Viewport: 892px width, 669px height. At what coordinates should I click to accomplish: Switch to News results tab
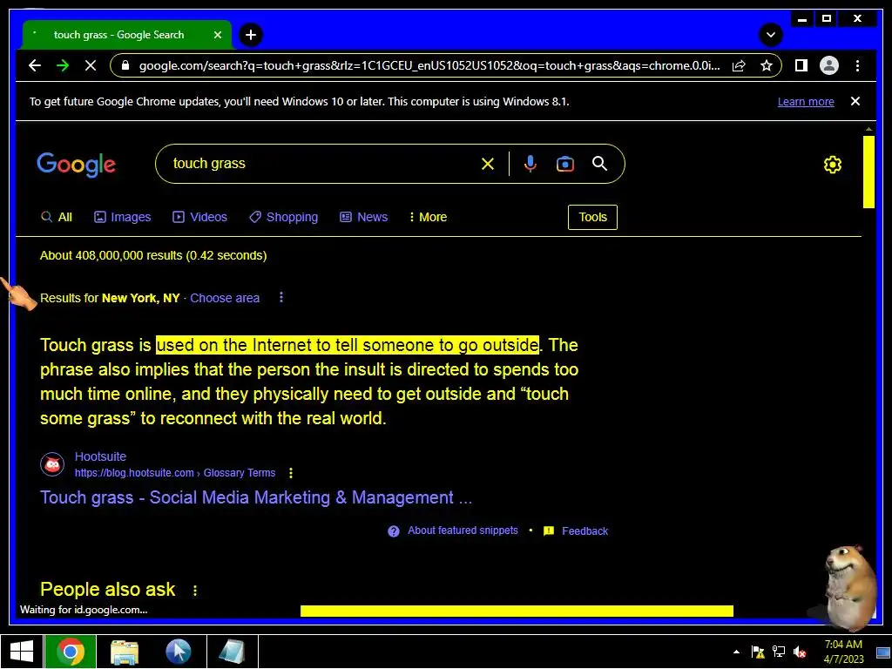[363, 217]
